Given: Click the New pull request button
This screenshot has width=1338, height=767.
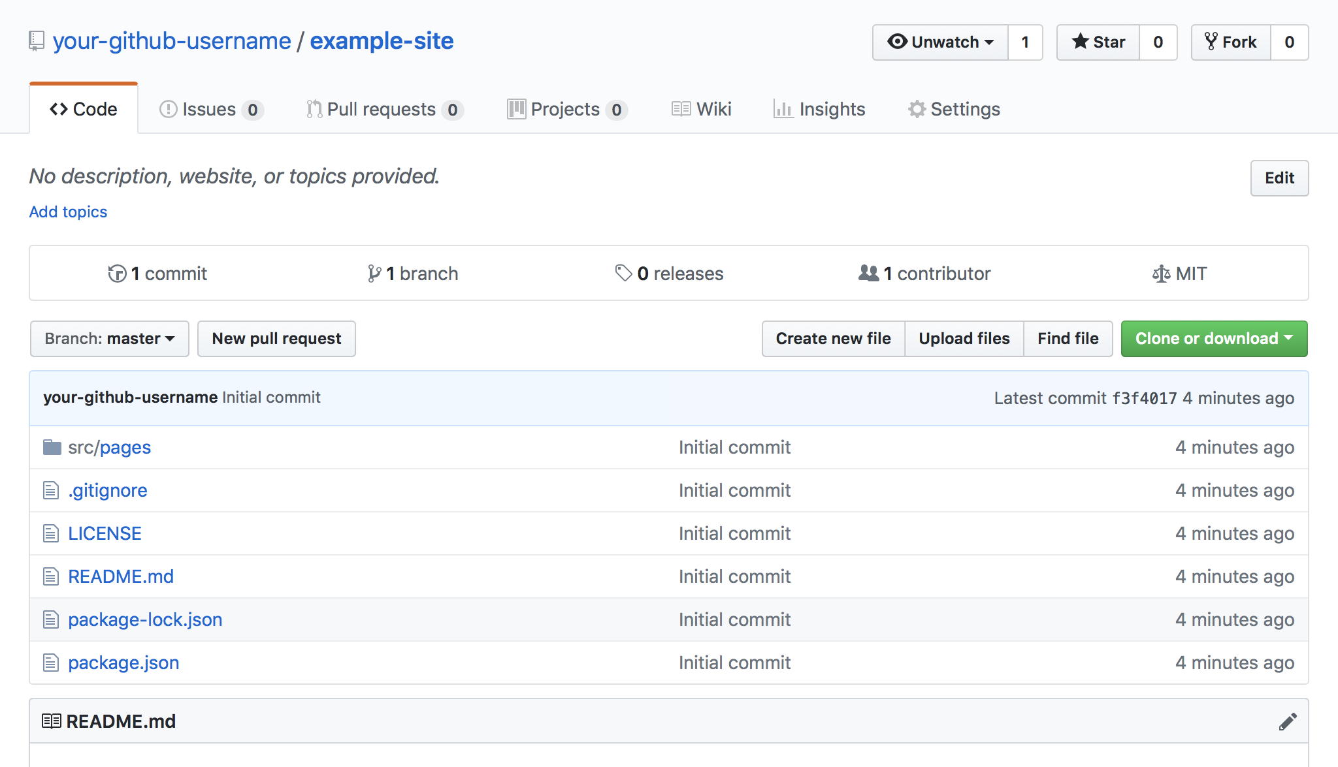Looking at the screenshot, I should click(276, 338).
